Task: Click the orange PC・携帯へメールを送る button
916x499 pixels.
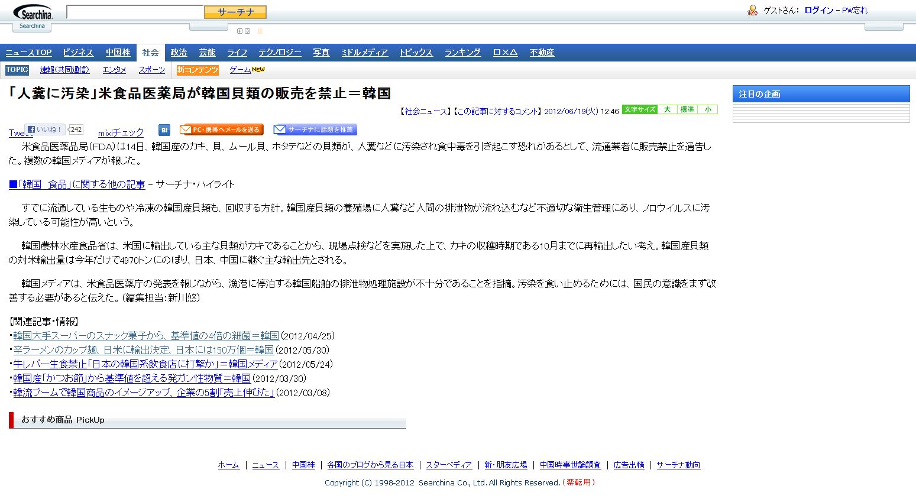Action: coord(221,130)
